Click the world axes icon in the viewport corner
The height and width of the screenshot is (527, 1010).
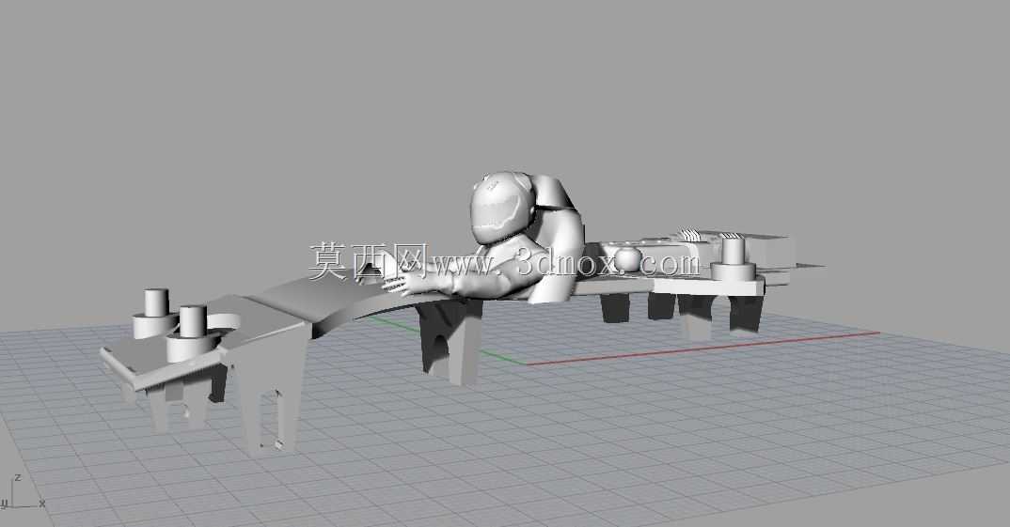23,492
